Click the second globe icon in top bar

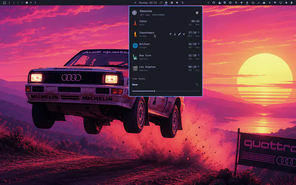171,2
